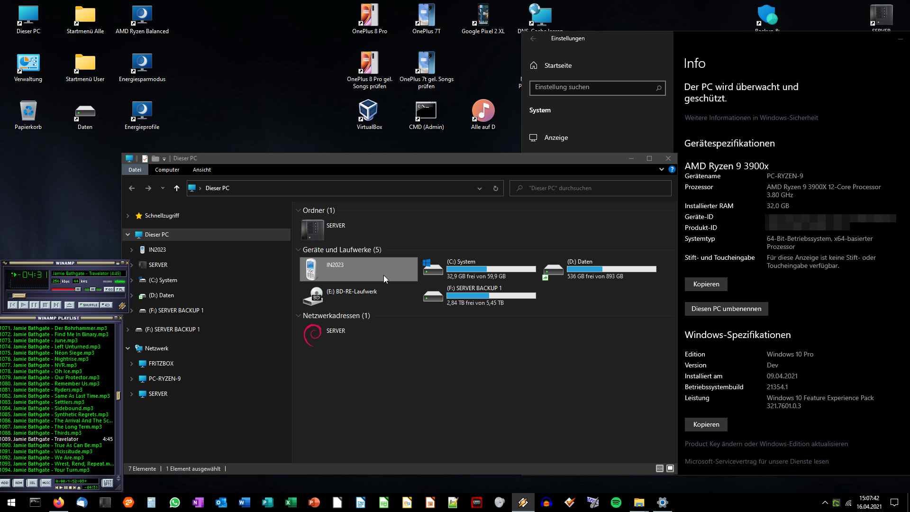The width and height of the screenshot is (910, 512).
Task: Click Explorer help question mark icon
Action: tap(672, 169)
